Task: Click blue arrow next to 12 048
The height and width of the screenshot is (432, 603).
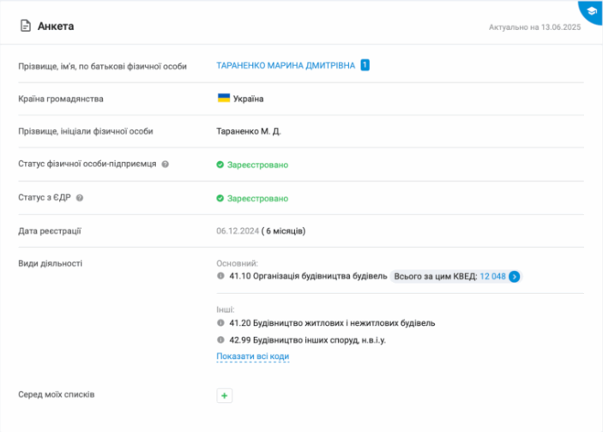Action: pos(514,276)
